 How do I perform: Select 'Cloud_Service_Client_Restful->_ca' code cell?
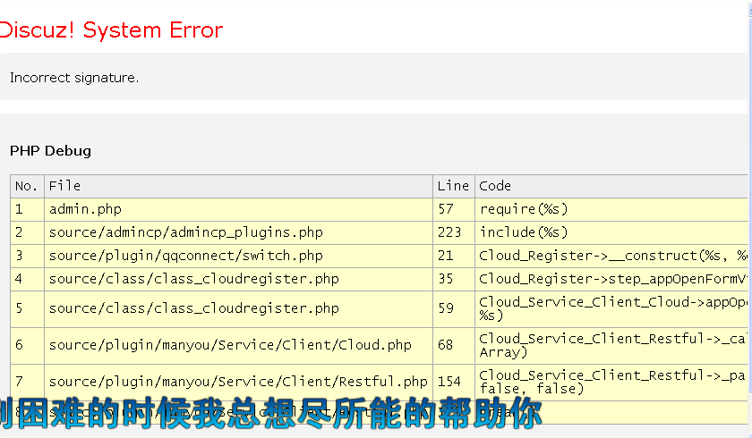point(611,345)
